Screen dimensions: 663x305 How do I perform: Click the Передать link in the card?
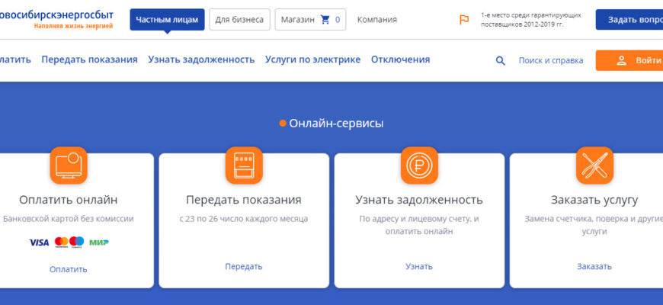[x=244, y=267]
